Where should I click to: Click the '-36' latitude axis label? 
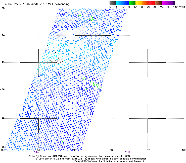click(2, 89)
